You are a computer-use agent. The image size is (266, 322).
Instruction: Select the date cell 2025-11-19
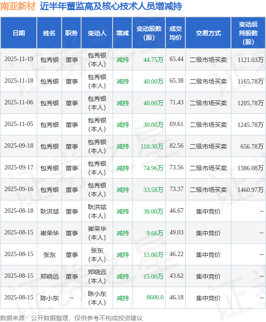click(19, 59)
